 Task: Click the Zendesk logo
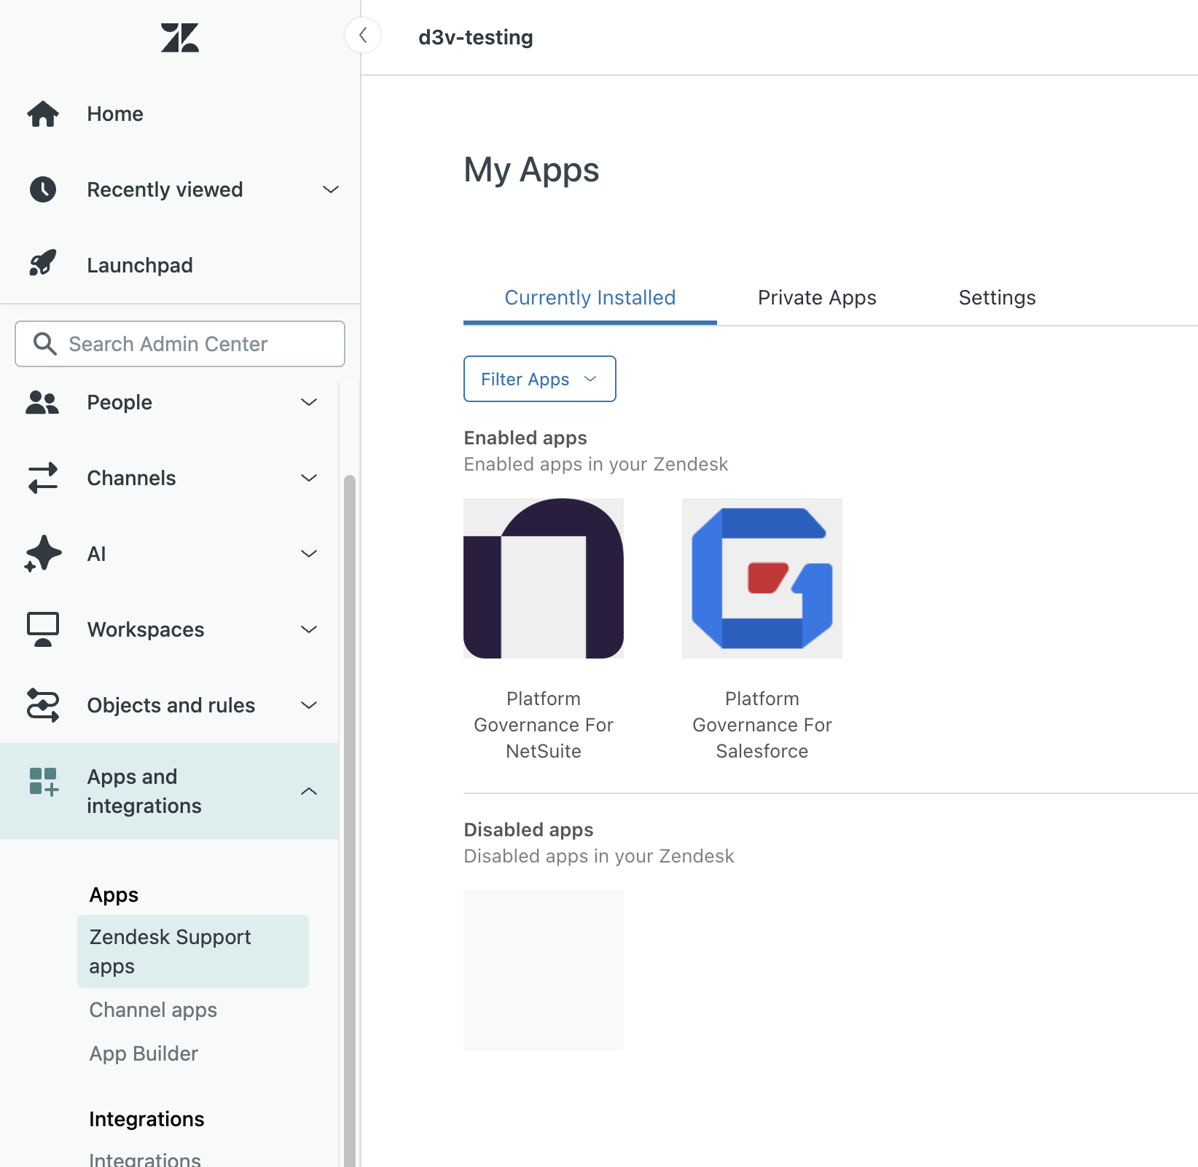[179, 38]
